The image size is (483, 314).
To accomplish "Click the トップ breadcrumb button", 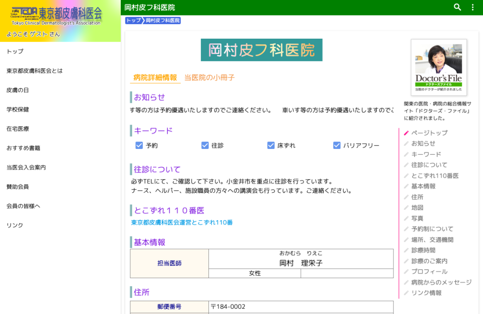I will tap(133, 20).
